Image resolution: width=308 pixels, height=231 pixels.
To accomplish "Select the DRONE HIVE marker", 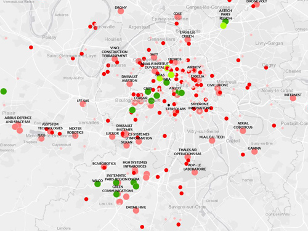I will [x=136, y=211].
